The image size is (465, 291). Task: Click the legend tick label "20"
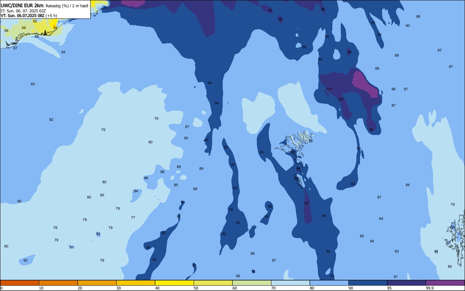(80, 288)
